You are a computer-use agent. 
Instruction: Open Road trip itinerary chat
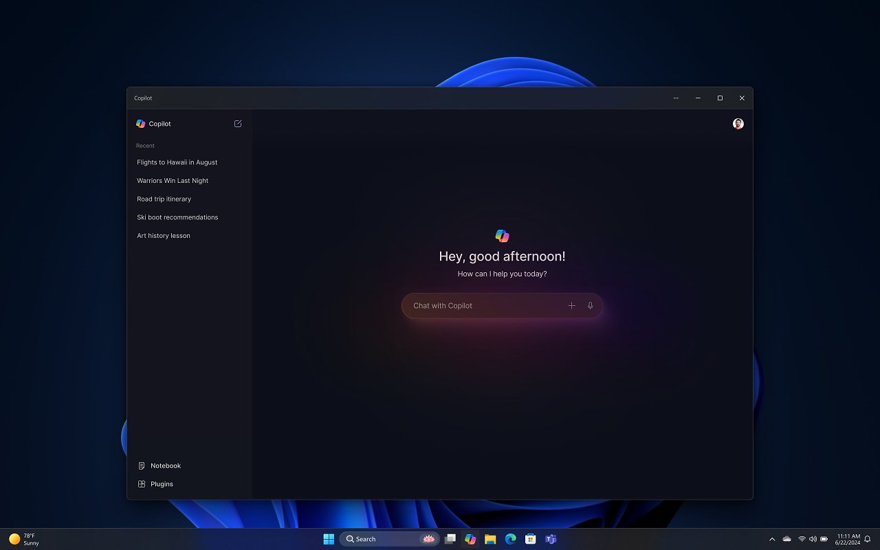click(164, 199)
